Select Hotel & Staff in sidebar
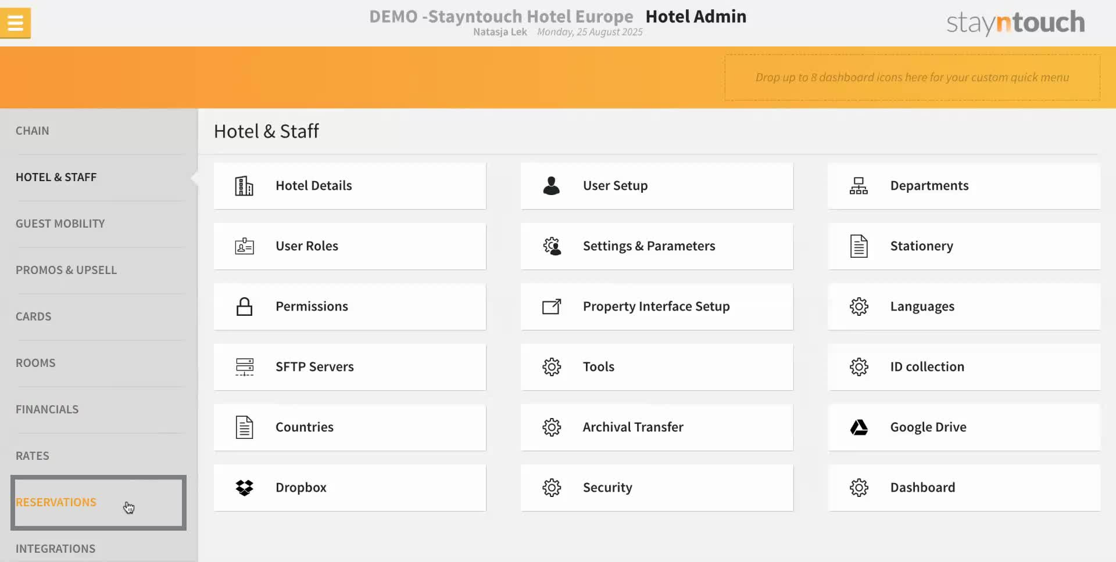This screenshot has height=562, width=1116. pyautogui.click(x=56, y=177)
